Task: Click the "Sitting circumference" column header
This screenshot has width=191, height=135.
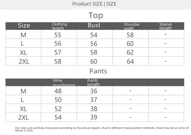Action: pyautogui.click(x=64, y=83)
